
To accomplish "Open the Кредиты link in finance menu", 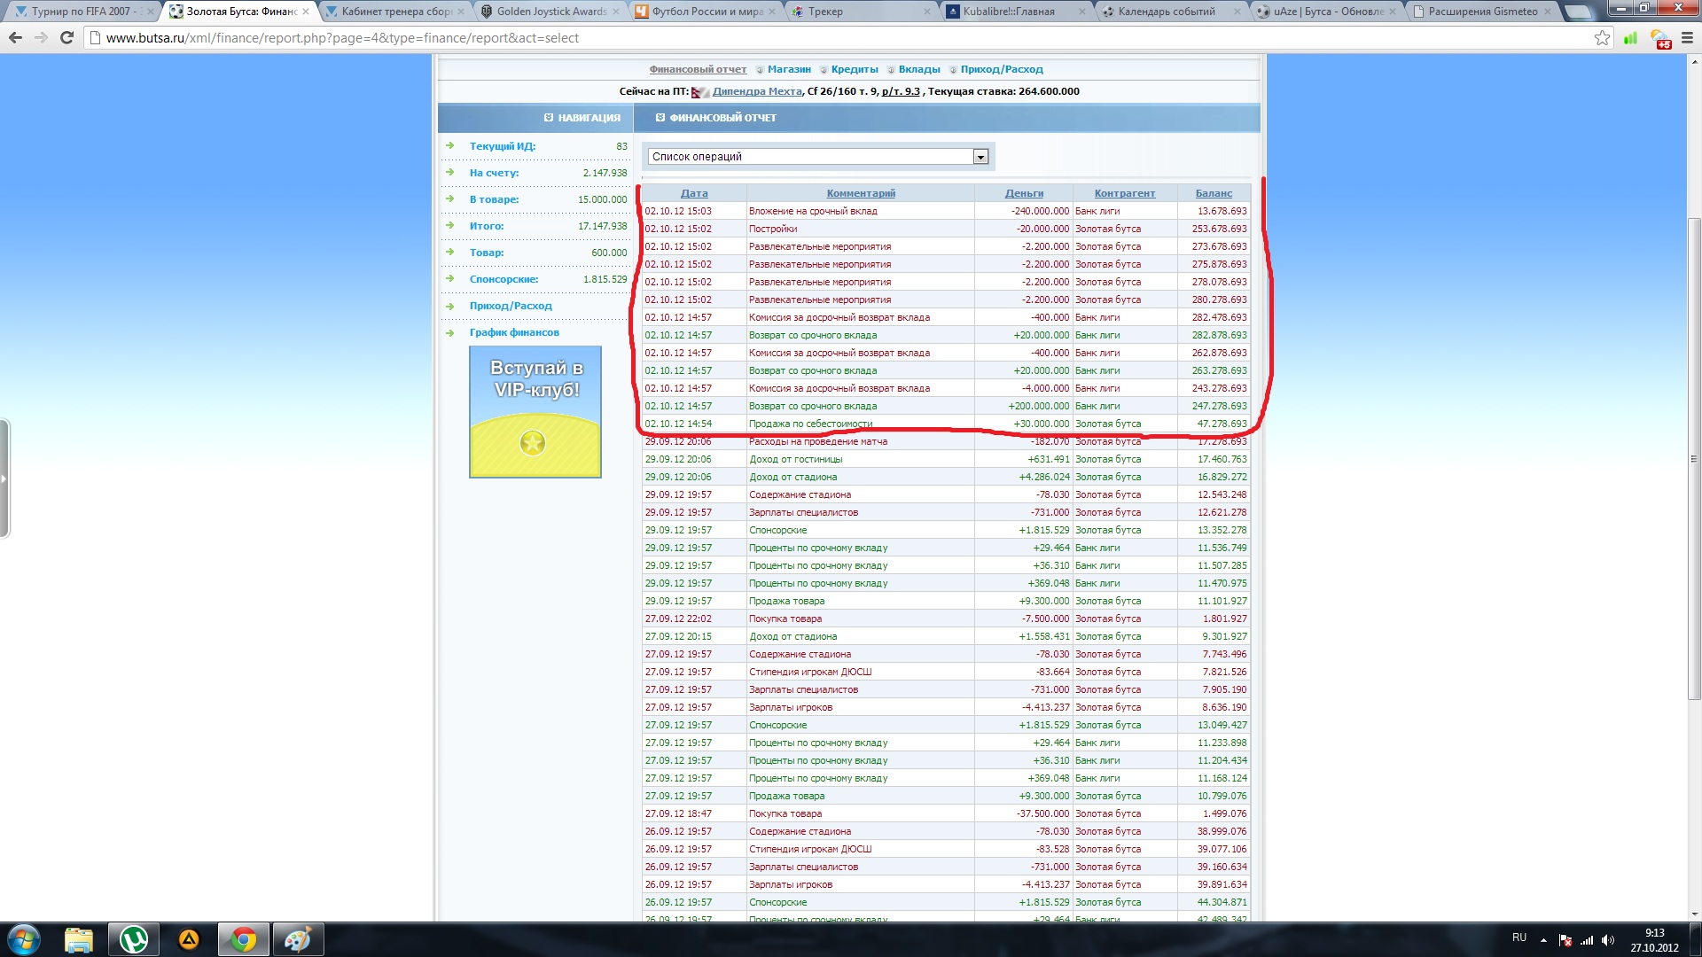I will (855, 69).
